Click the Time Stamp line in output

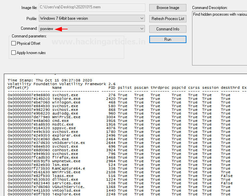tap(50, 80)
